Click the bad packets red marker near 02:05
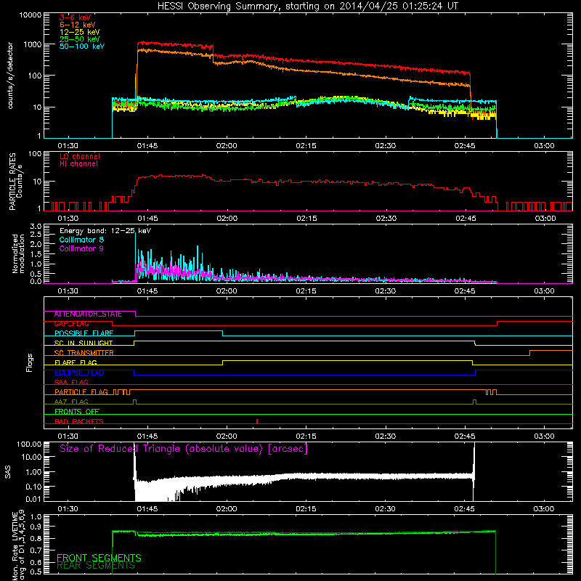This screenshot has width=581, height=581. tap(257, 421)
